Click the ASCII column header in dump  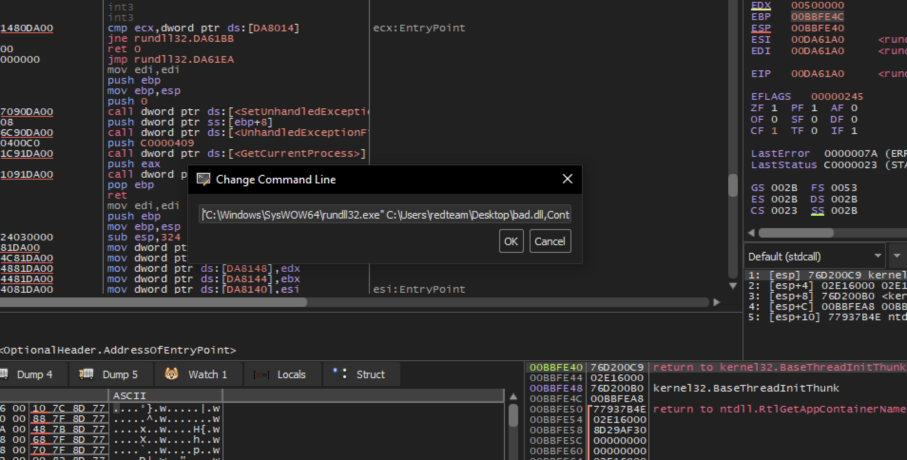click(x=165, y=395)
